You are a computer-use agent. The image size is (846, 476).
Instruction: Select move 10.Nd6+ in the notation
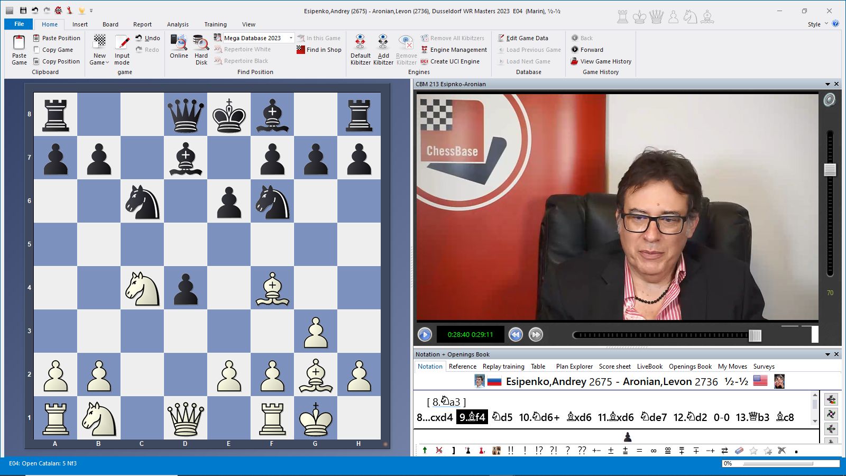click(x=539, y=417)
